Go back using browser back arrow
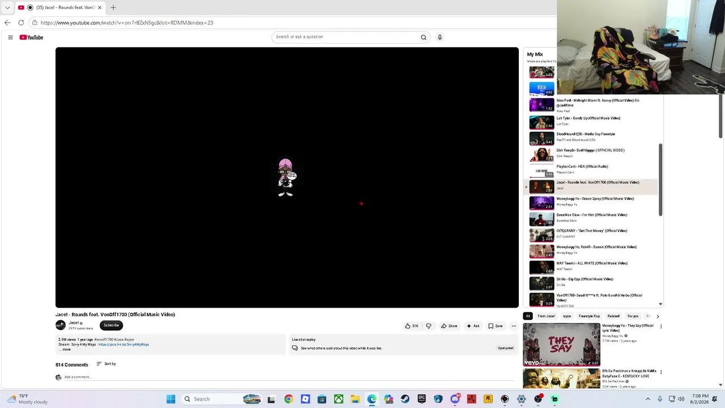725x408 pixels. click(x=7, y=23)
